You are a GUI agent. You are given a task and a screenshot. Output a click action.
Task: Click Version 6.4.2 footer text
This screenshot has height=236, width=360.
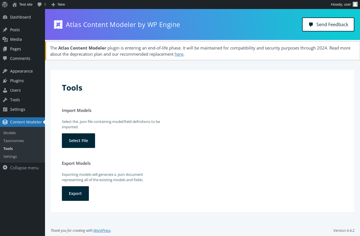coord(344,230)
